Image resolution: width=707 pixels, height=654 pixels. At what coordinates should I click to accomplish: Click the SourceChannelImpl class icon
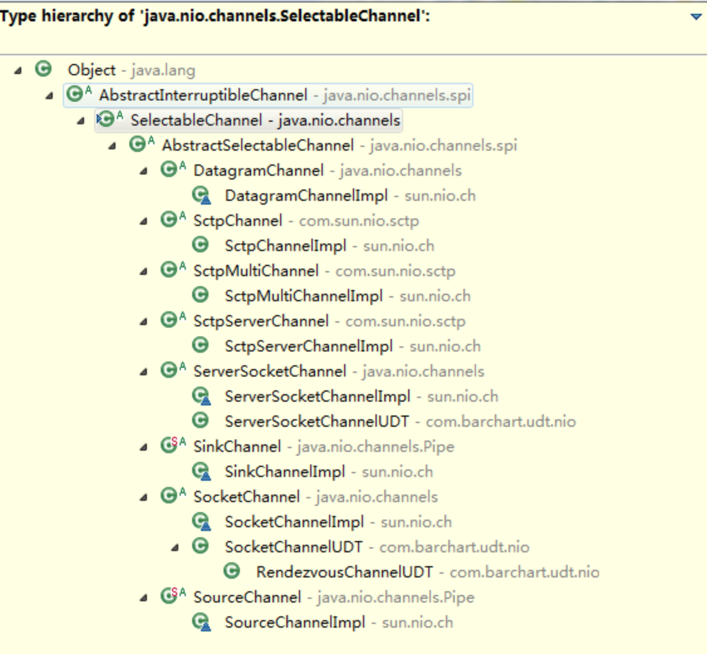pos(201,622)
